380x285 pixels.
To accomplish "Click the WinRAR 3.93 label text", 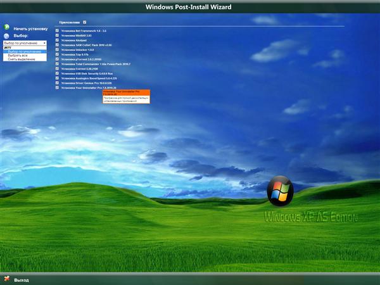I will coord(77,35).
